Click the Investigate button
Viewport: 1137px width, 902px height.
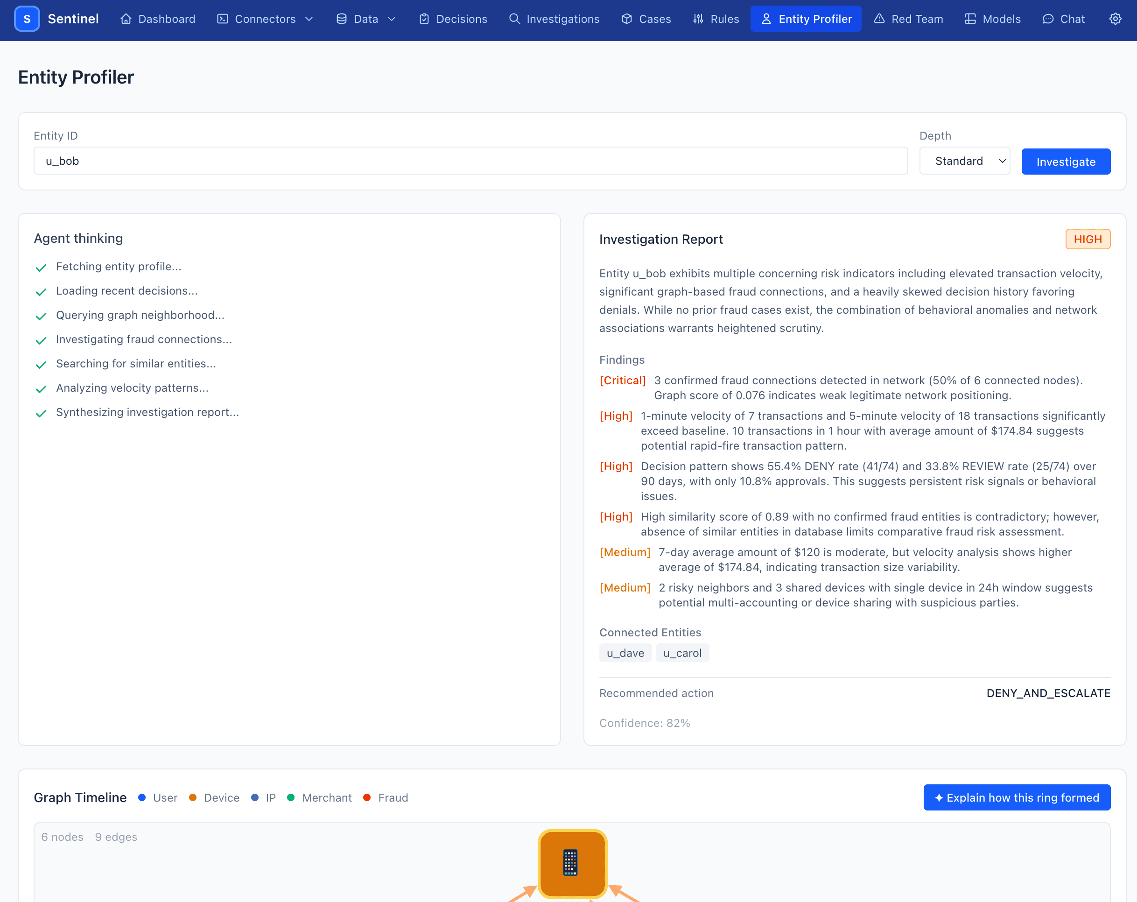(x=1066, y=162)
